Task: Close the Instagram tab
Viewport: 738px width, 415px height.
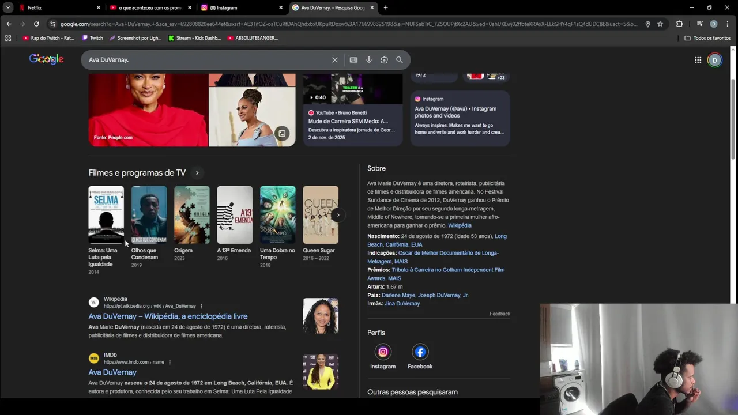Action: coord(281,7)
